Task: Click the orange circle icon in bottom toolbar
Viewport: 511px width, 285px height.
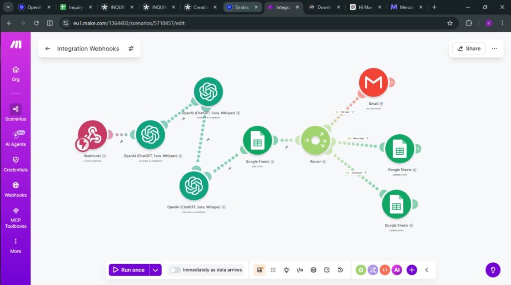Action: [385, 270]
